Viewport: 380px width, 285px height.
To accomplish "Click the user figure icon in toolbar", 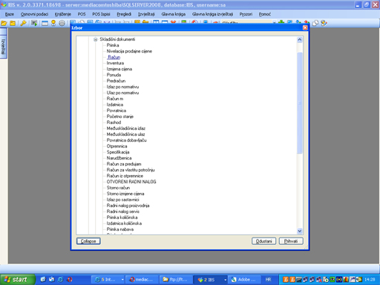I will point(53,23).
